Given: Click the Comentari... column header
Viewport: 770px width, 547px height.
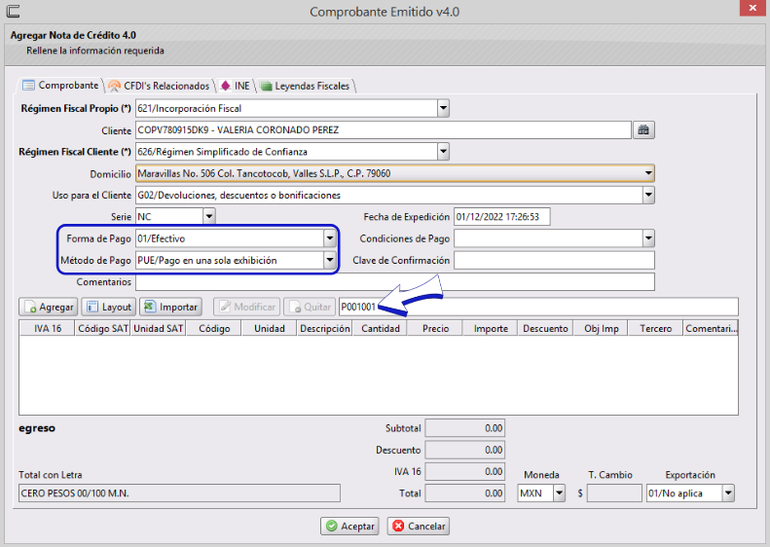Looking at the screenshot, I should point(711,329).
